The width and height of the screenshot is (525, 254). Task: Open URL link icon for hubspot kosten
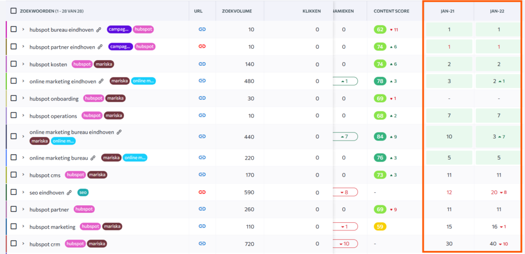pos(202,64)
